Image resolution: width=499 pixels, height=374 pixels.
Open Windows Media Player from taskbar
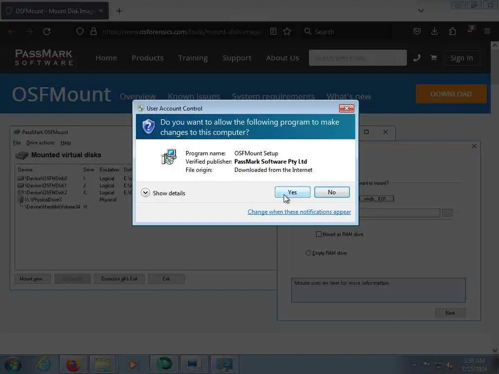coord(133,365)
